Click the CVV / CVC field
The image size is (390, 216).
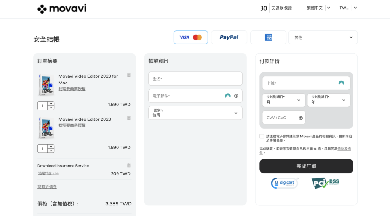(284, 118)
